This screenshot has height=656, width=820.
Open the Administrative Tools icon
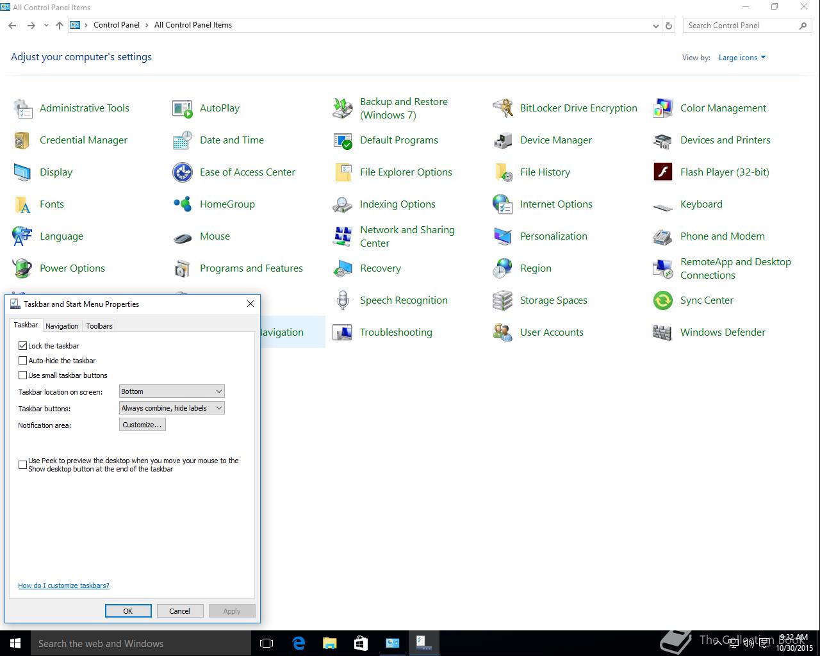pos(22,108)
